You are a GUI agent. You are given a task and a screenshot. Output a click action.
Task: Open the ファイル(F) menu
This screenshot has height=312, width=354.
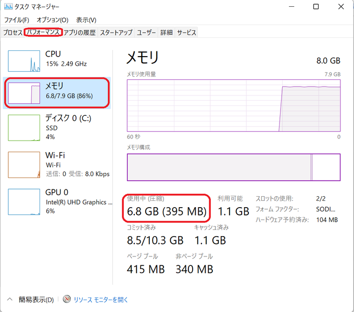[x=17, y=20]
